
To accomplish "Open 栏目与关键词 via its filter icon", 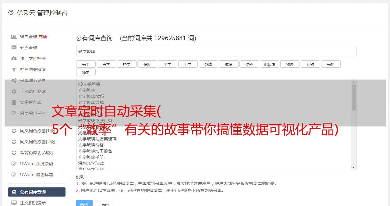I will [14, 69].
